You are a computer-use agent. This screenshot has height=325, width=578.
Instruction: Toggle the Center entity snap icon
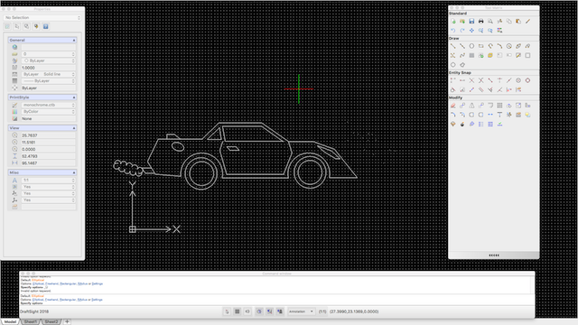[518, 80]
